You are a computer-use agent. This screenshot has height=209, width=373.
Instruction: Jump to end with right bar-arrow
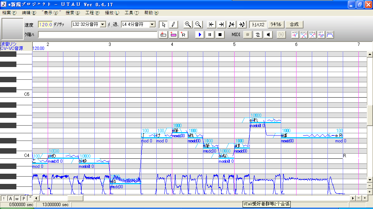221,24
